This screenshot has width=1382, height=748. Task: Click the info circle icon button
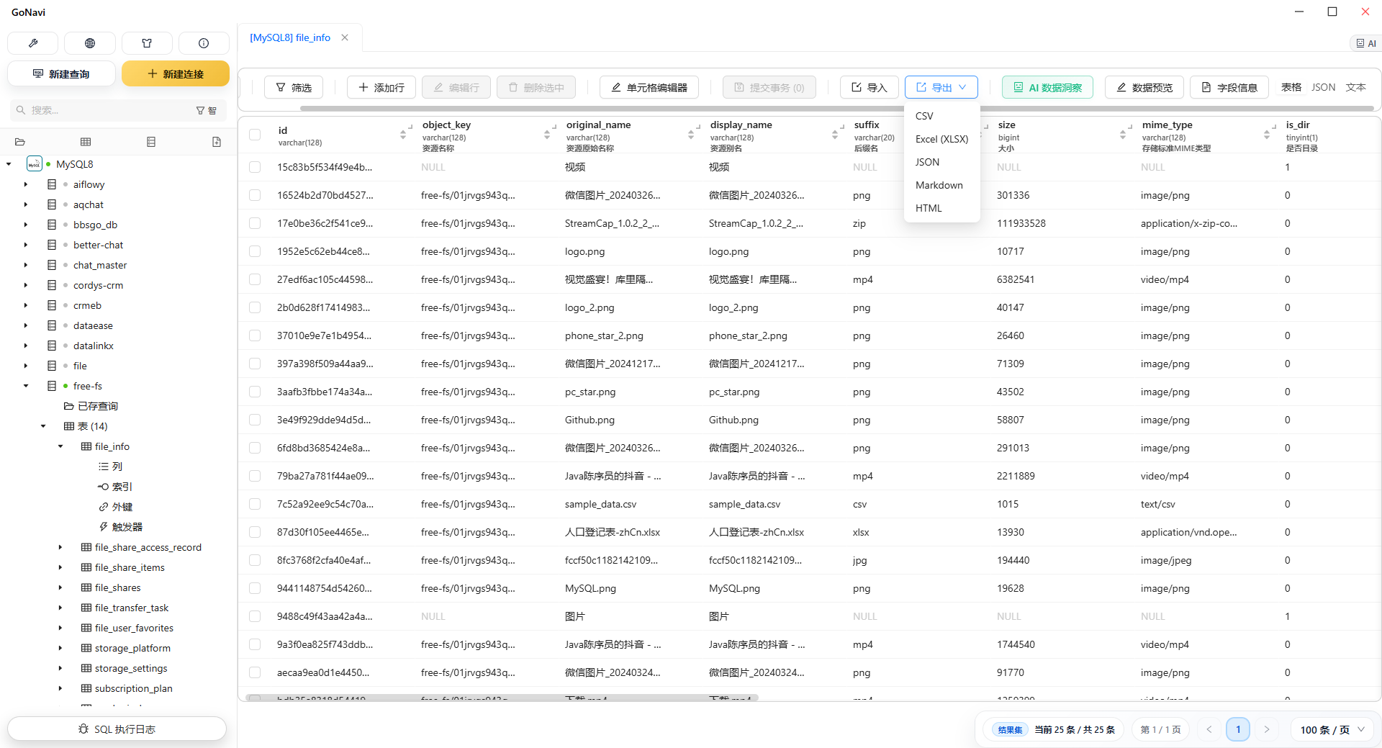204,43
